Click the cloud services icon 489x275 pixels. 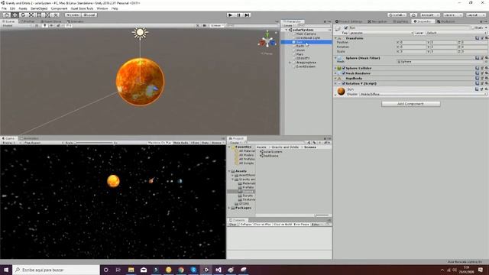413,15
